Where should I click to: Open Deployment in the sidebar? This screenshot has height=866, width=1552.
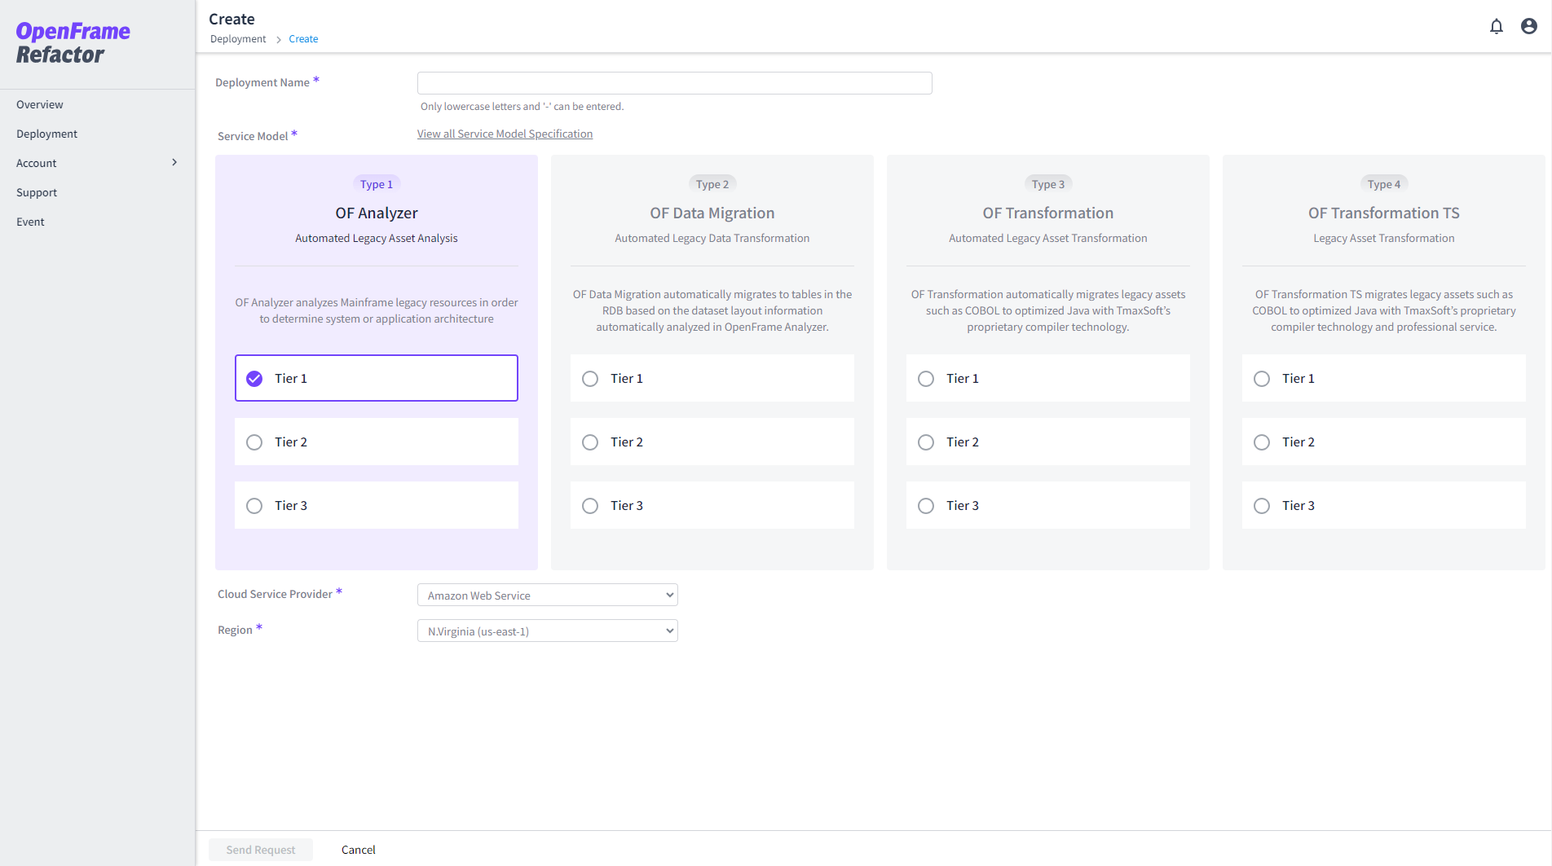(x=46, y=134)
